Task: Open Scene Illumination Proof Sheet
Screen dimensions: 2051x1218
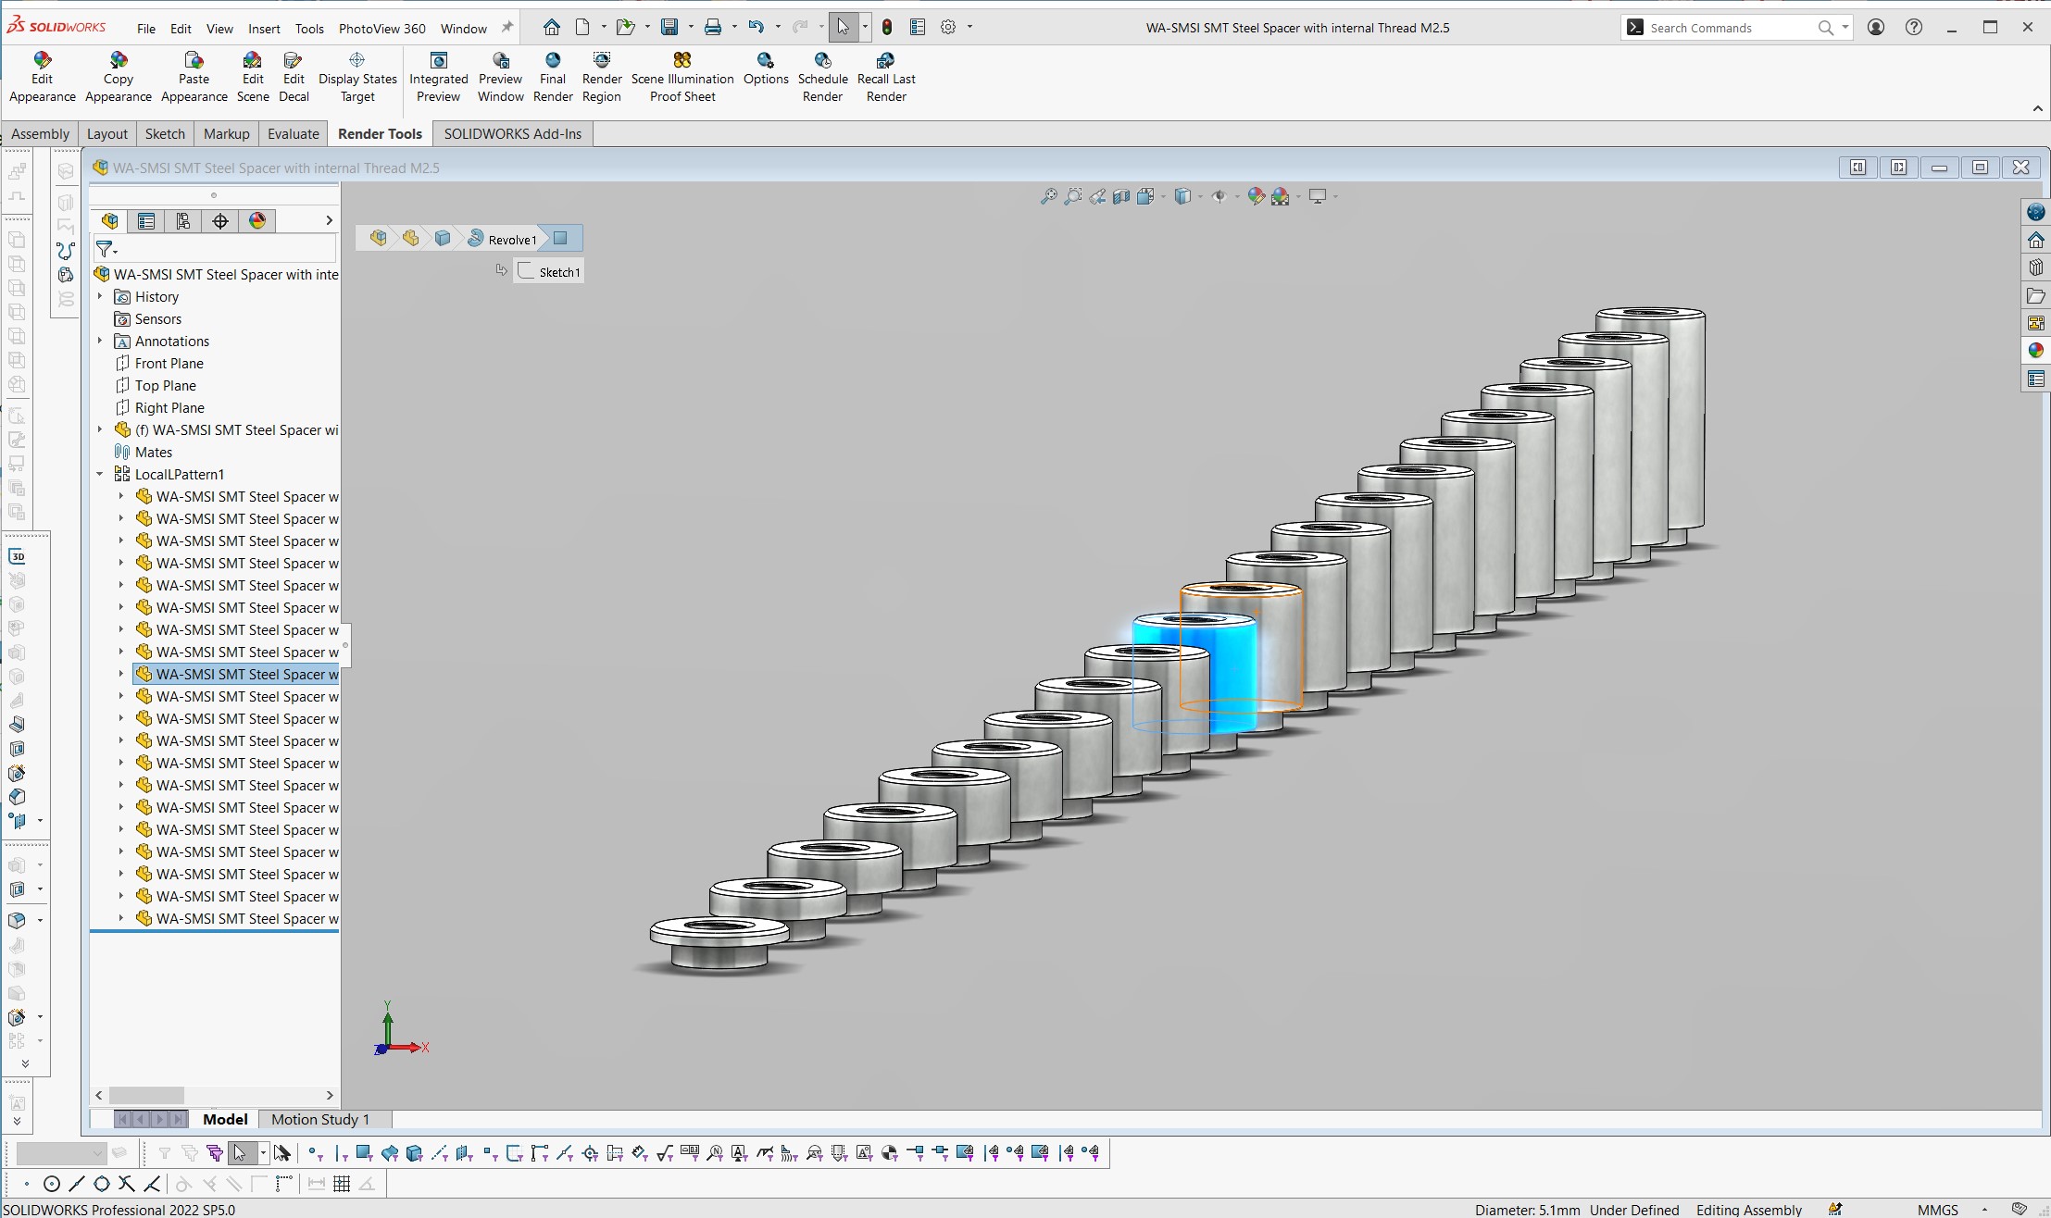Action: [x=682, y=78]
